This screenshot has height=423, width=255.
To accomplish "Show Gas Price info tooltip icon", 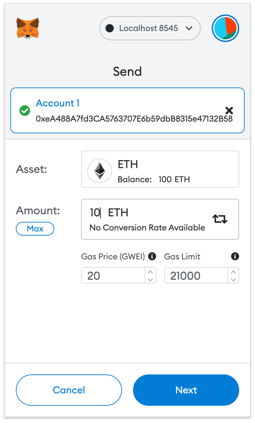I will 152,256.
